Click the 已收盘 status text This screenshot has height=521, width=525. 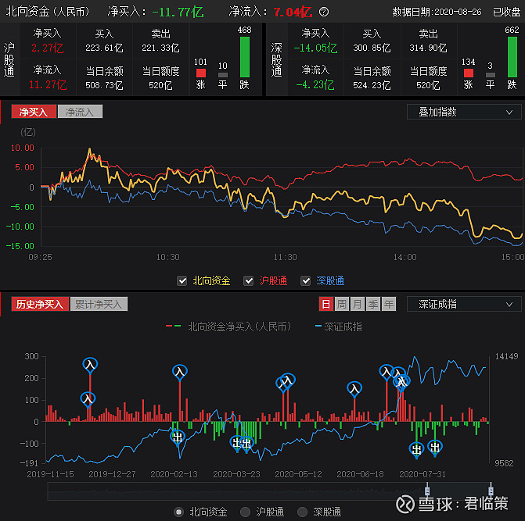point(507,12)
